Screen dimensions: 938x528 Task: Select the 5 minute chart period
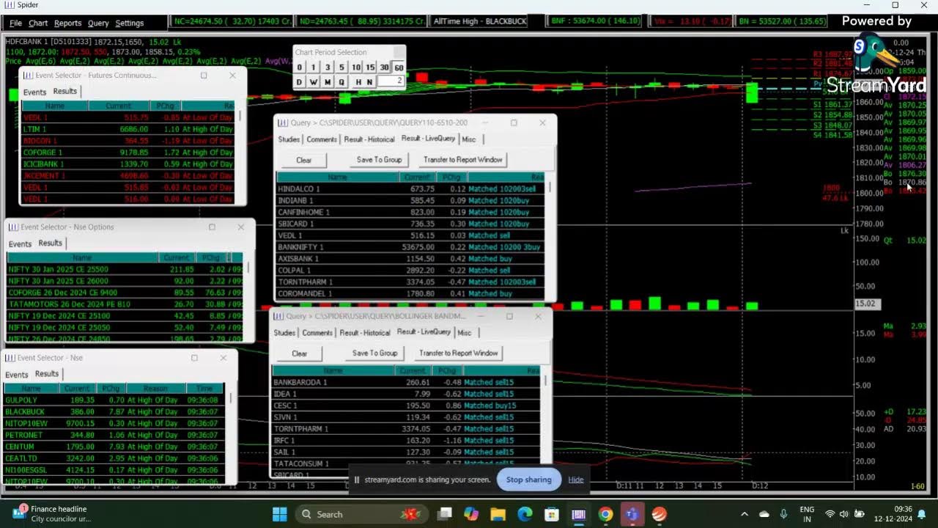[x=341, y=67]
